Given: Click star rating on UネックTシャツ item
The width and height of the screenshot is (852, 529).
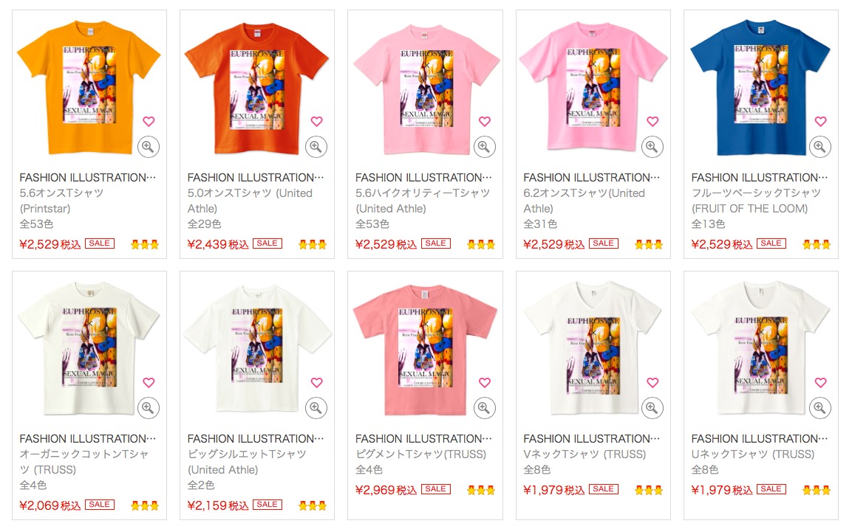Looking at the screenshot, I should 816,491.
